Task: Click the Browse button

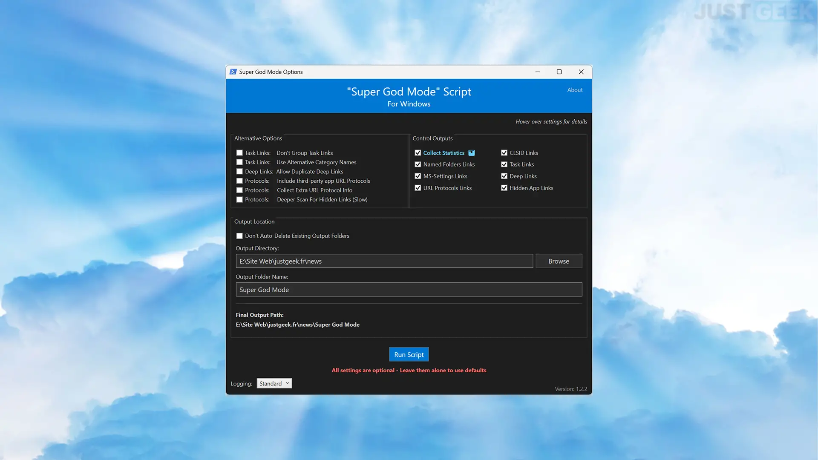Action: click(x=559, y=261)
